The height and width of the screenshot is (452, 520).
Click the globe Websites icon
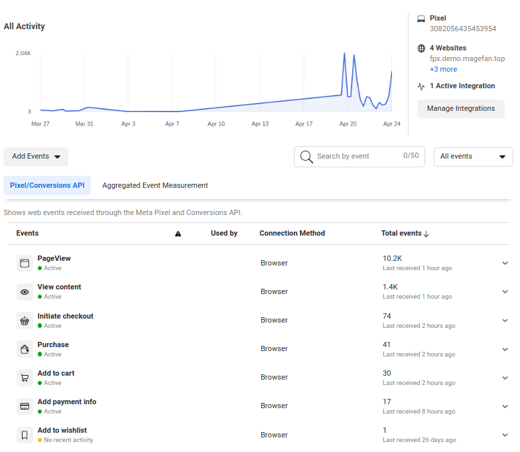[x=421, y=48]
